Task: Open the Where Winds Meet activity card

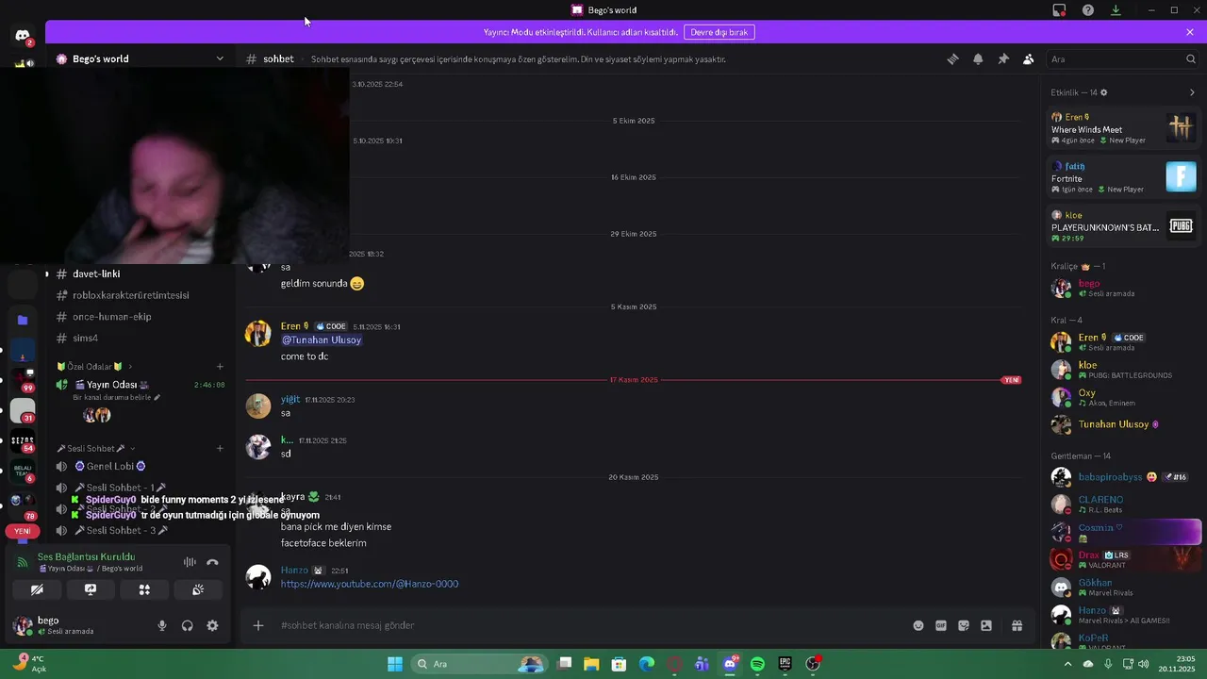Action: [1123, 127]
